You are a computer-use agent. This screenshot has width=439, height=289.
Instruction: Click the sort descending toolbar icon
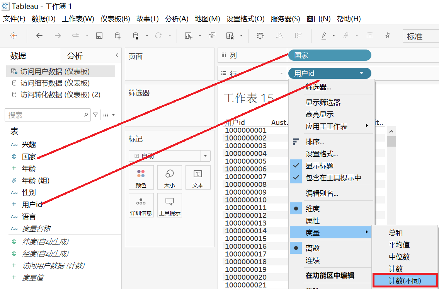tap(298, 36)
